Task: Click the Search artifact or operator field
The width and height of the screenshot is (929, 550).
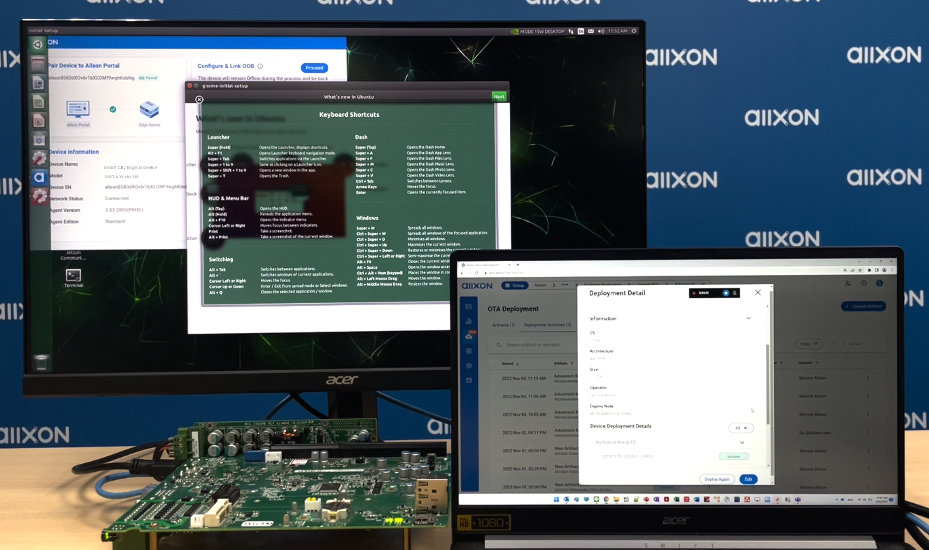Action: tap(533, 345)
